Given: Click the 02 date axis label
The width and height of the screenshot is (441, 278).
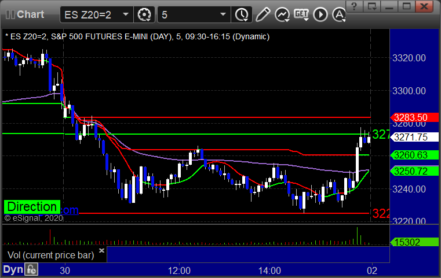Looking at the screenshot, I should pos(372,270).
